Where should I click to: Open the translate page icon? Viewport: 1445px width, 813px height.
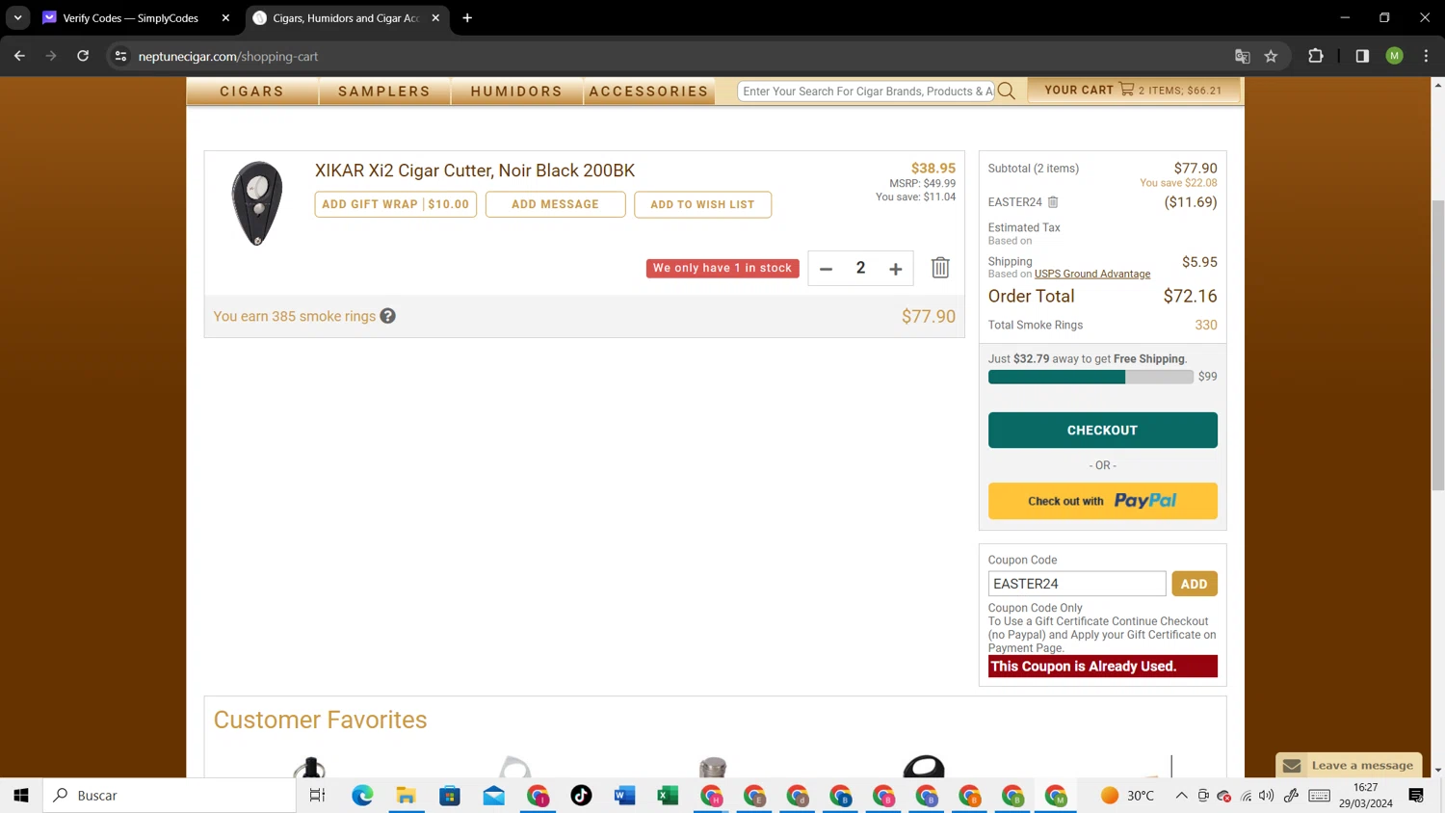click(1242, 56)
